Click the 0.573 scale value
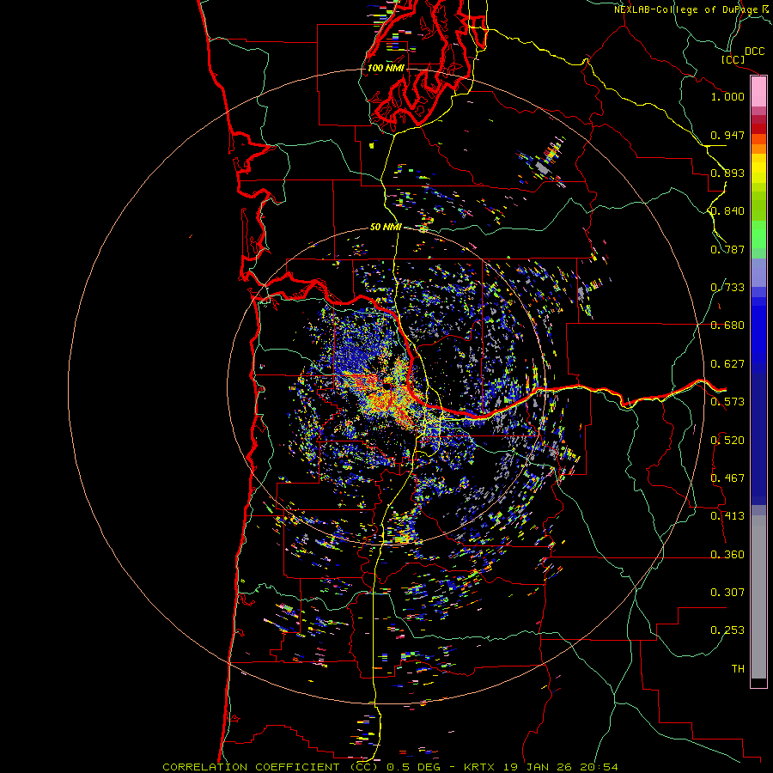This screenshot has width=773, height=773. click(727, 402)
